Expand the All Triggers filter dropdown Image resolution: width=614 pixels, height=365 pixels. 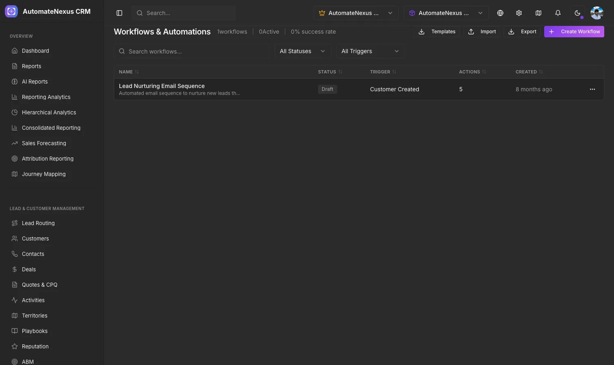tap(371, 51)
